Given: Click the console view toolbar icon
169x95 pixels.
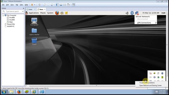Looking at the screenshot, I should click(x=74, y=5).
